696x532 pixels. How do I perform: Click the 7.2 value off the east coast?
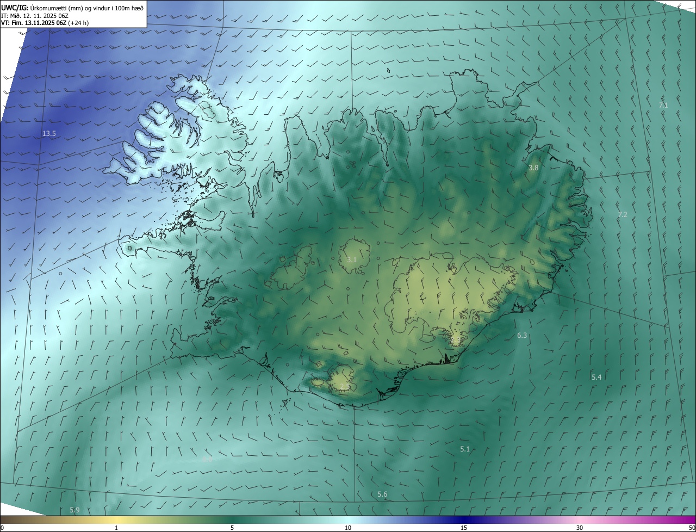coord(623,215)
